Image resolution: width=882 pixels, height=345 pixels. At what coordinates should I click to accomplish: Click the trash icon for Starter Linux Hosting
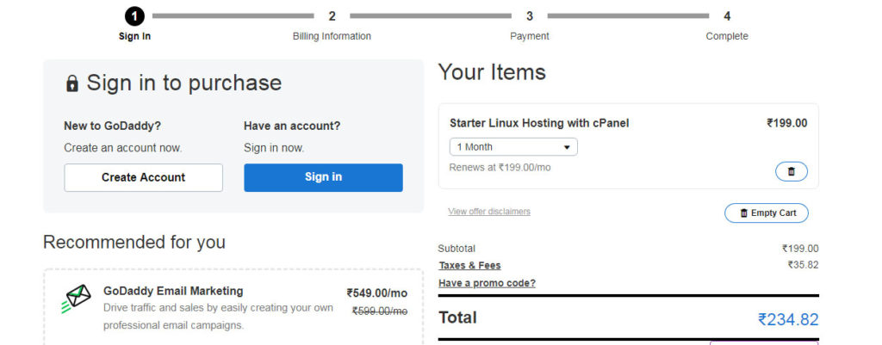pos(791,171)
